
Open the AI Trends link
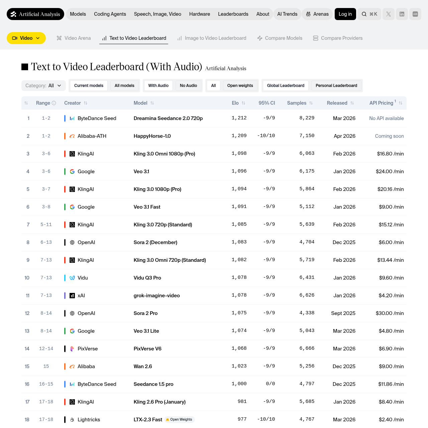click(287, 14)
